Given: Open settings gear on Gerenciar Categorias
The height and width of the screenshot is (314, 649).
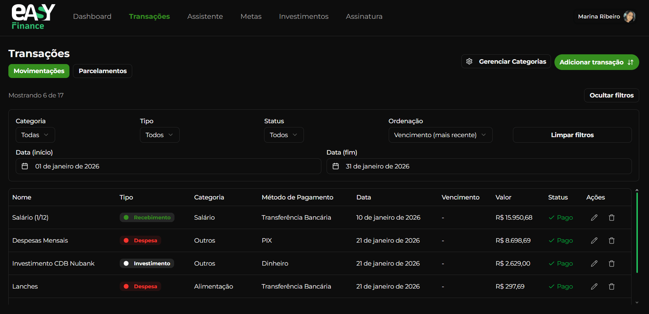Looking at the screenshot, I should click(x=469, y=61).
